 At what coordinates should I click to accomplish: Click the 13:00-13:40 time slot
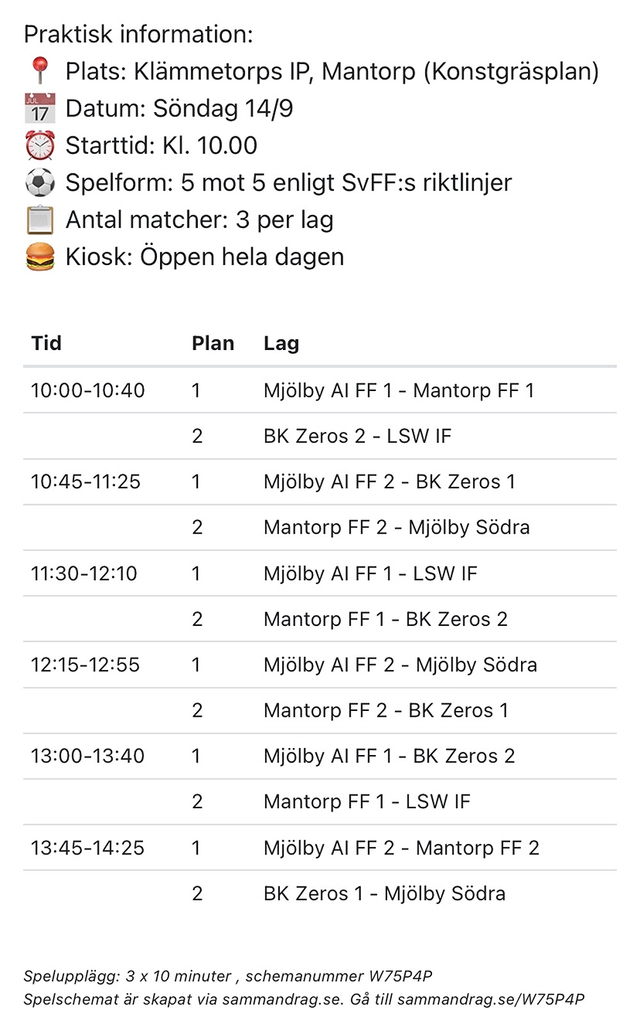point(88,756)
